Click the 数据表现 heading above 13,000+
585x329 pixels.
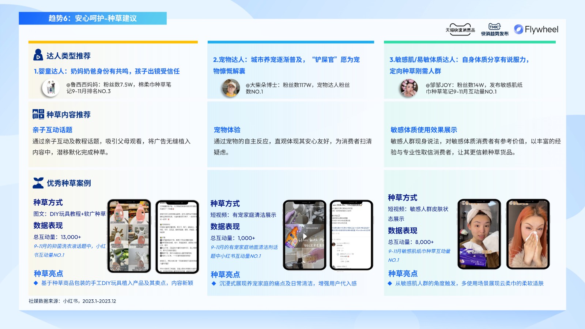[48, 225]
